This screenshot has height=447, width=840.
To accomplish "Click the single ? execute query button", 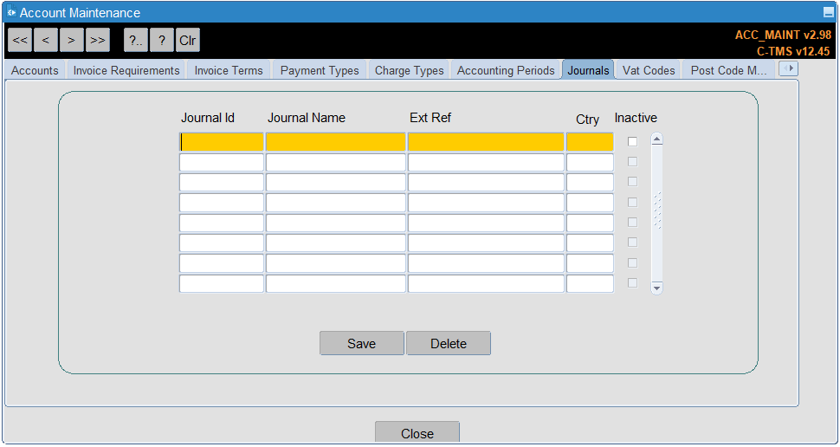I will coord(162,40).
